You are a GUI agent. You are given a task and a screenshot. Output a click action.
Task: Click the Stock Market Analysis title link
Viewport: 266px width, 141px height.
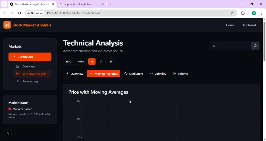click(x=32, y=25)
